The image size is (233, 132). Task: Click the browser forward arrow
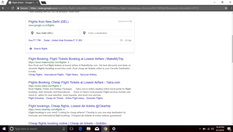[x=8, y=8]
